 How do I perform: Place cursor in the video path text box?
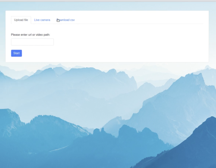click(x=32, y=42)
